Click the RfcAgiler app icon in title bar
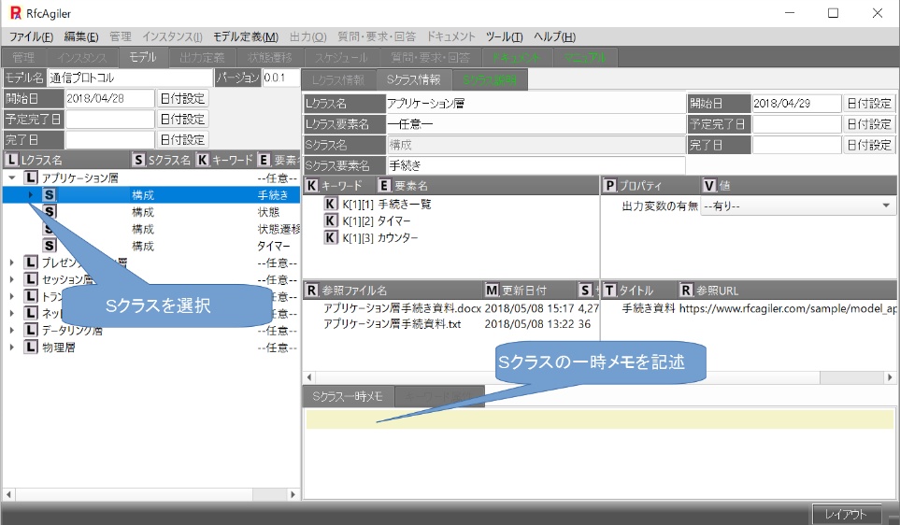This screenshot has width=900, height=525. point(15,13)
